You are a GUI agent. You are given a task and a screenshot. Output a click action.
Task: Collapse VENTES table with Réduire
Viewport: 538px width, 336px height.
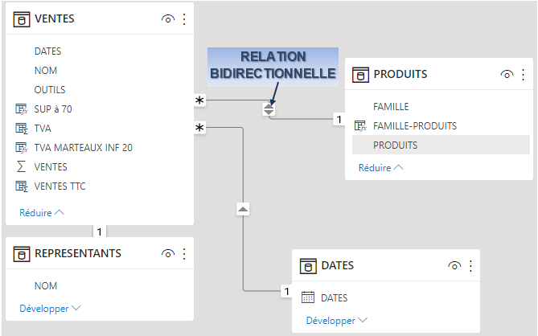coord(42,213)
